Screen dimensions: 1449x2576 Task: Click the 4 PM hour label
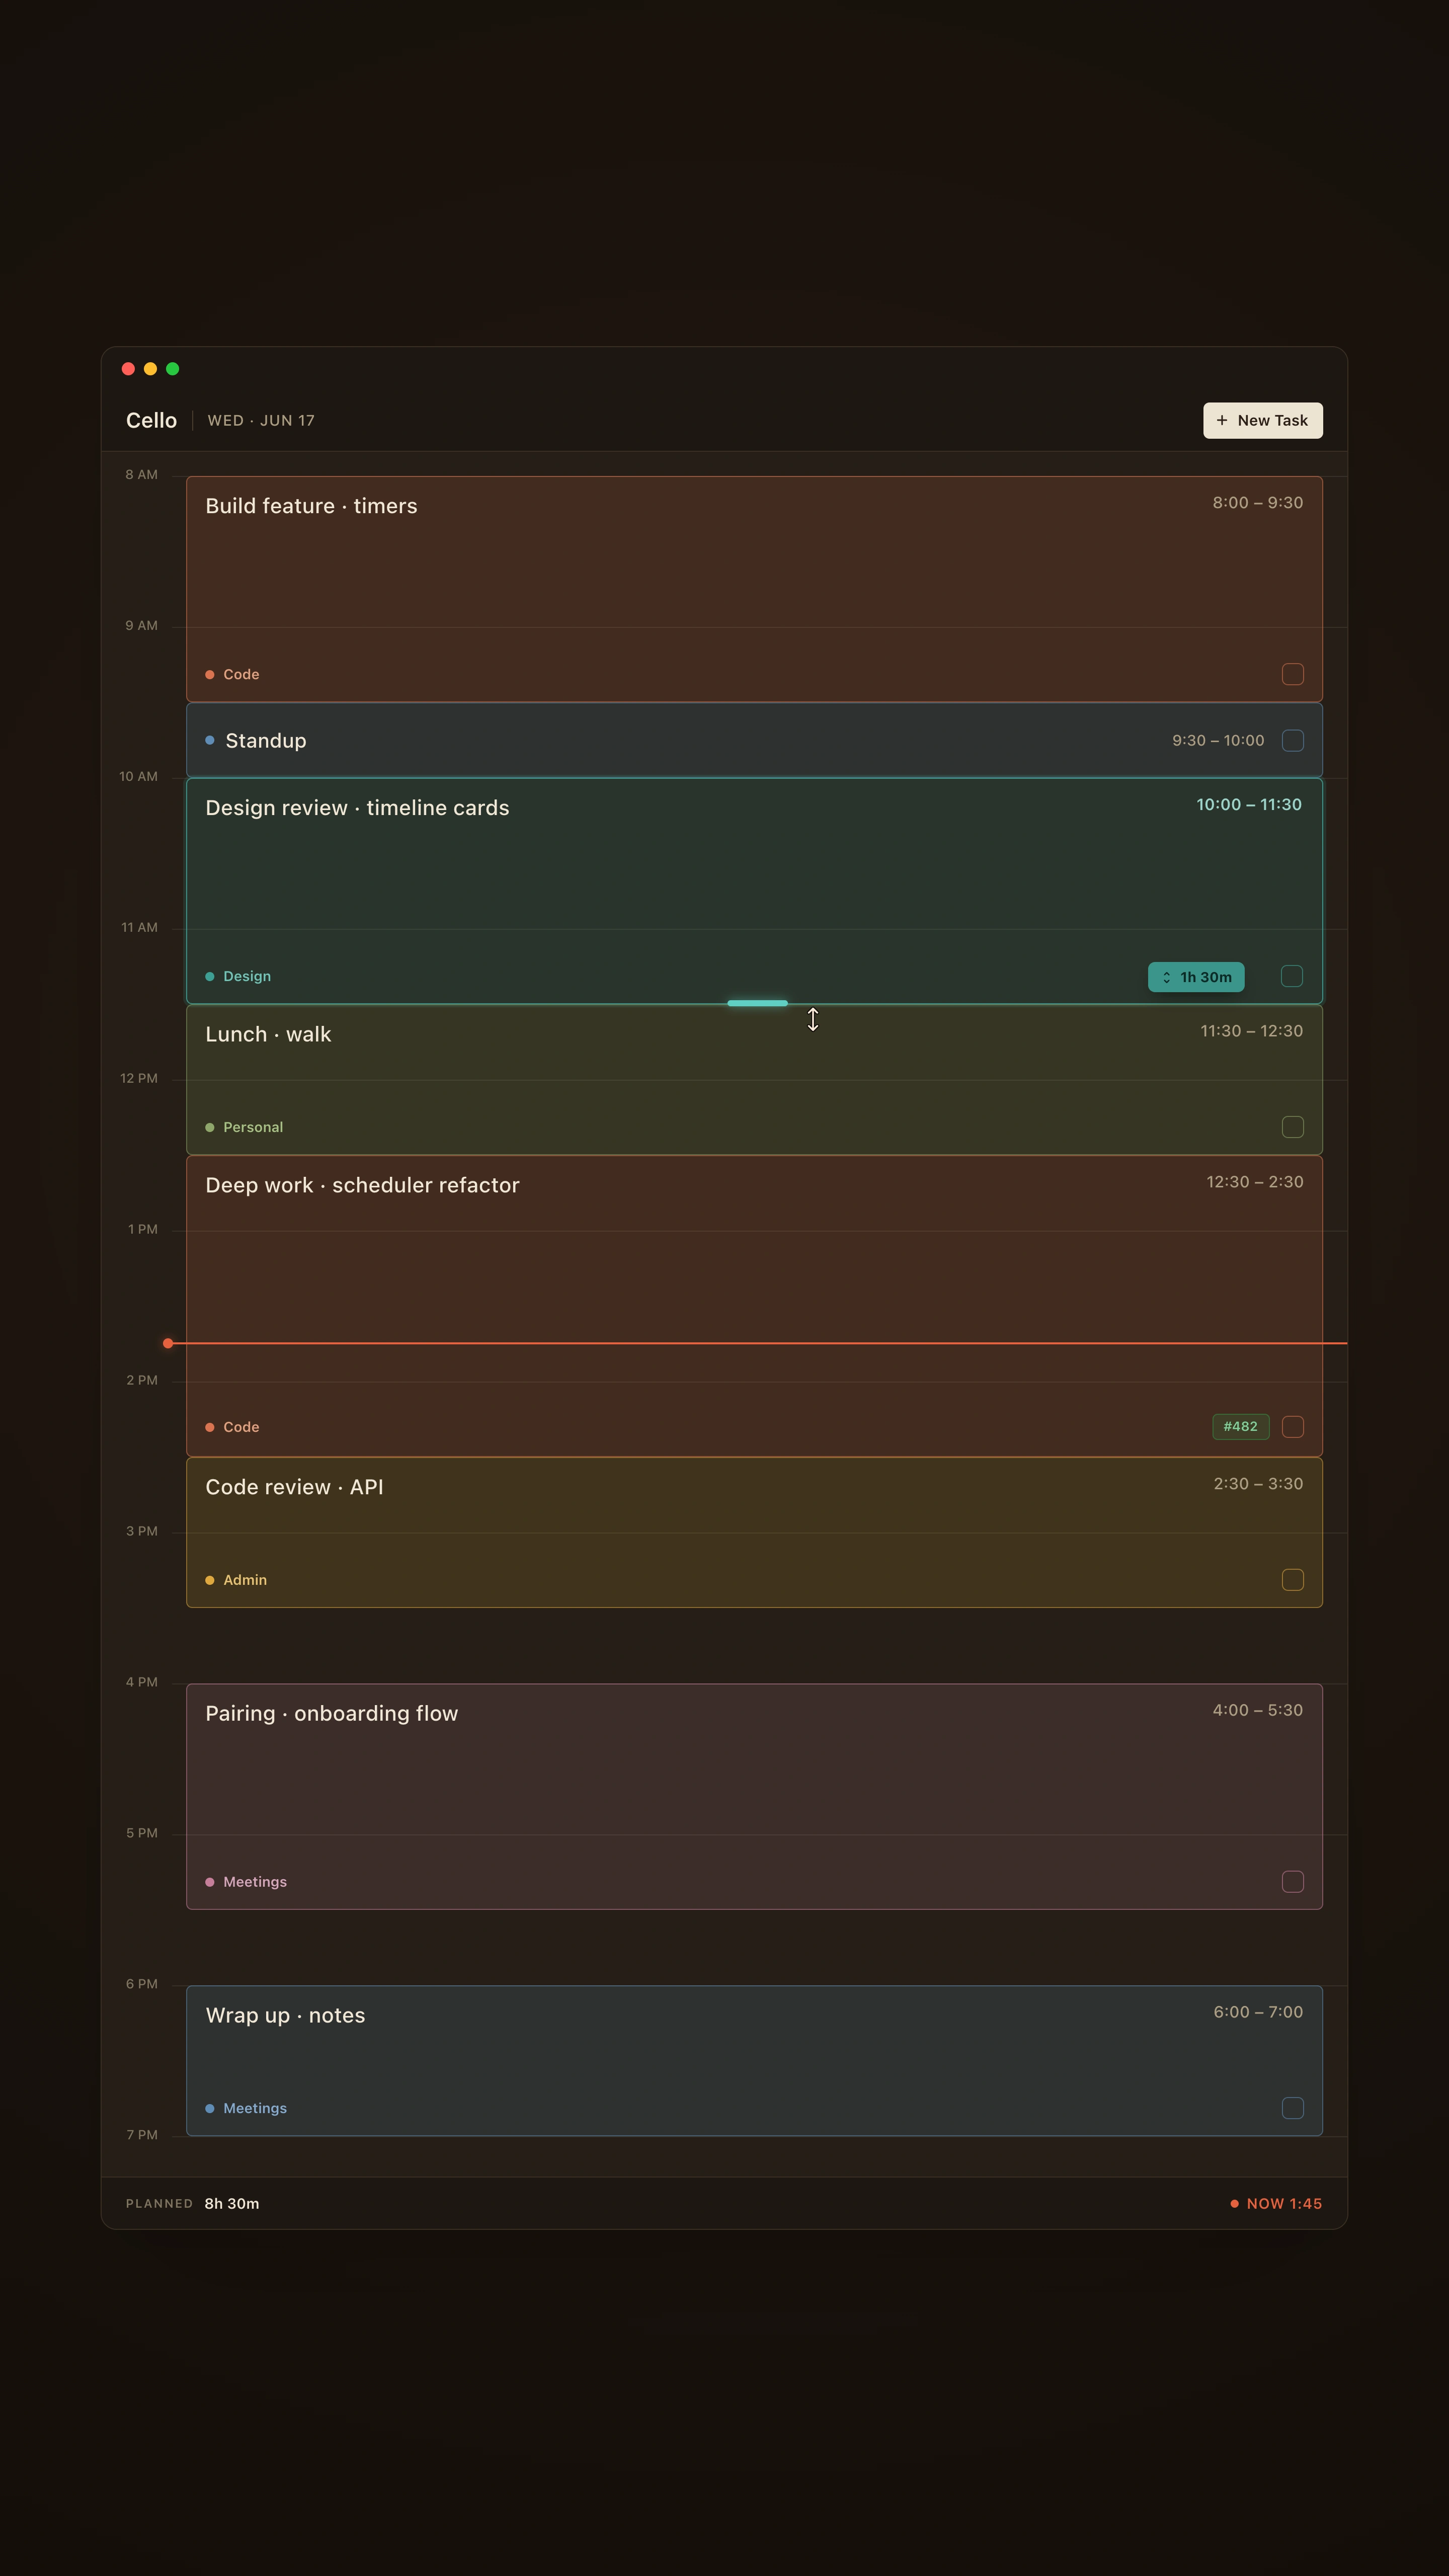pyautogui.click(x=142, y=1682)
